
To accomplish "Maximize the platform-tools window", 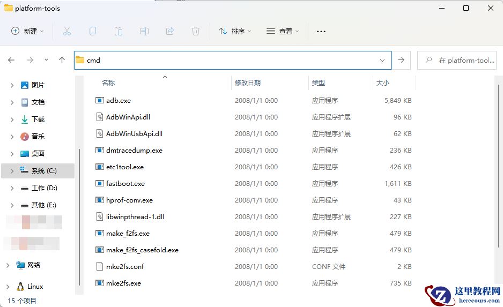I will coord(466,9).
